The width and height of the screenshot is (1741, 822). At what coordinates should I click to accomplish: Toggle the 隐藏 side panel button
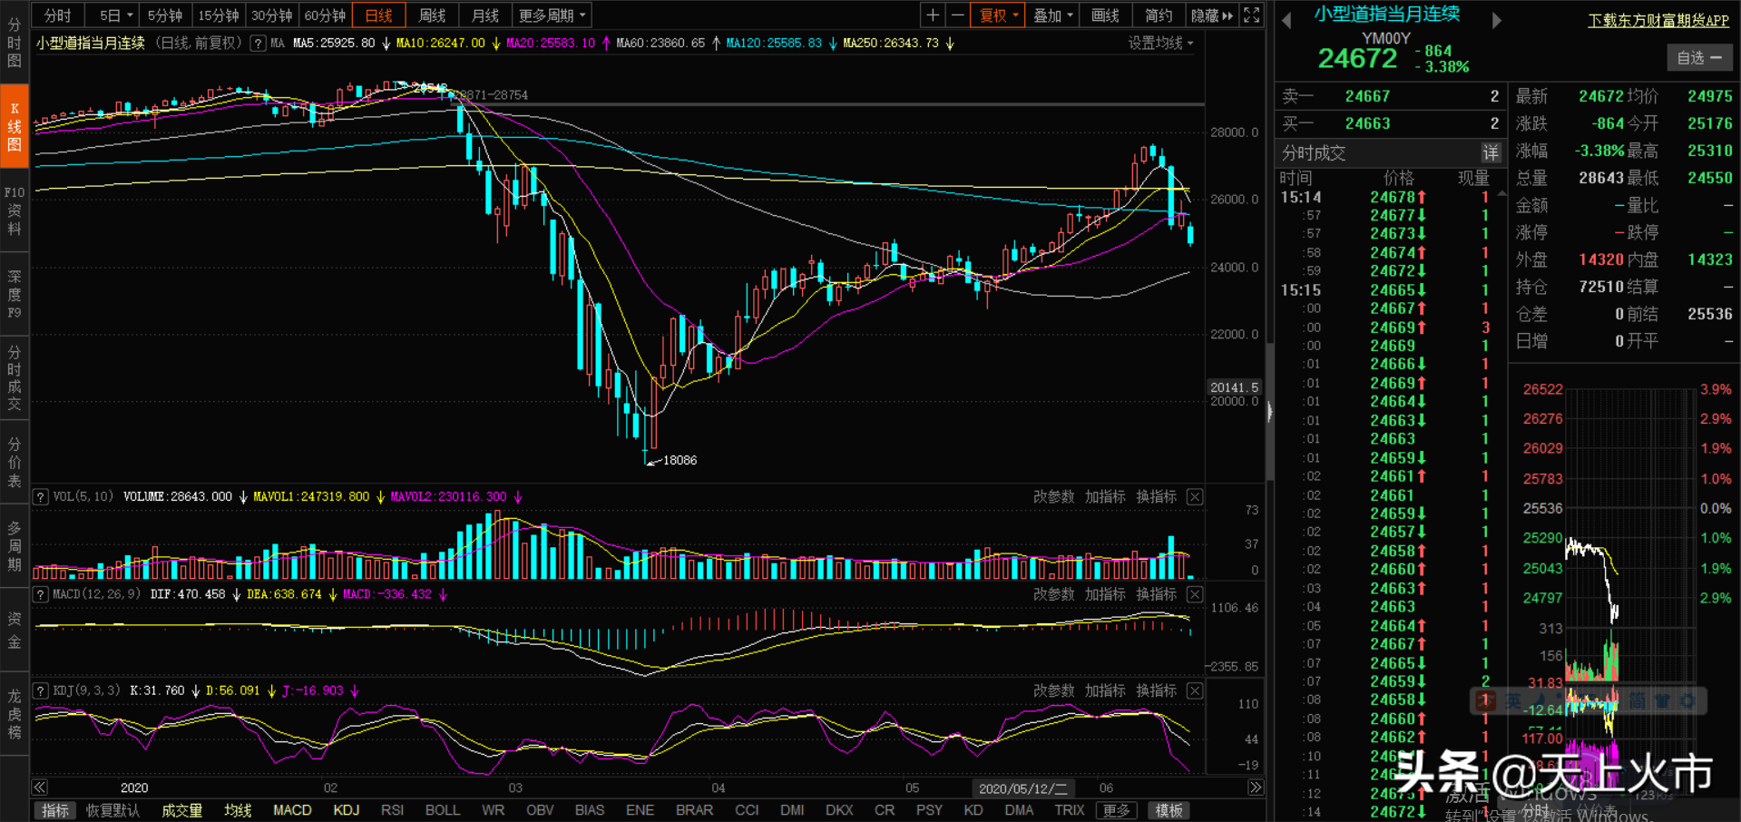1211,15
